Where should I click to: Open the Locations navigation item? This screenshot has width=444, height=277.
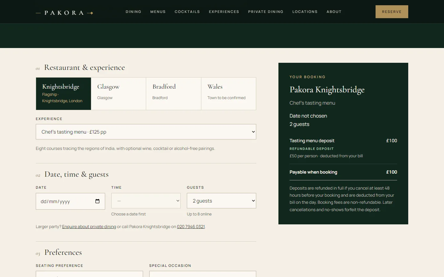click(x=305, y=12)
